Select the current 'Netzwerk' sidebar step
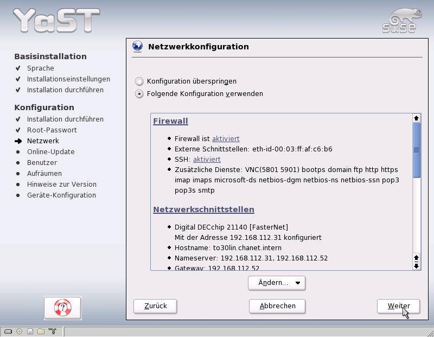The image size is (434, 337). point(43,141)
